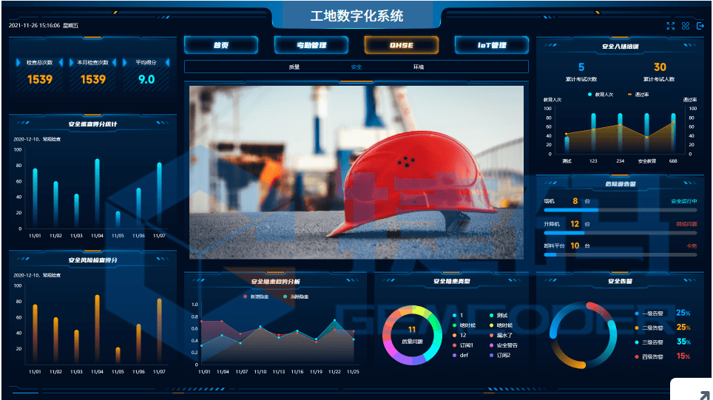Switch to the 考勤管理 tab
713x400 pixels.
[x=311, y=45]
